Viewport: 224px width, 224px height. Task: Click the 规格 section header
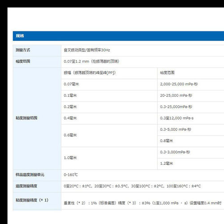pos(118,36)
